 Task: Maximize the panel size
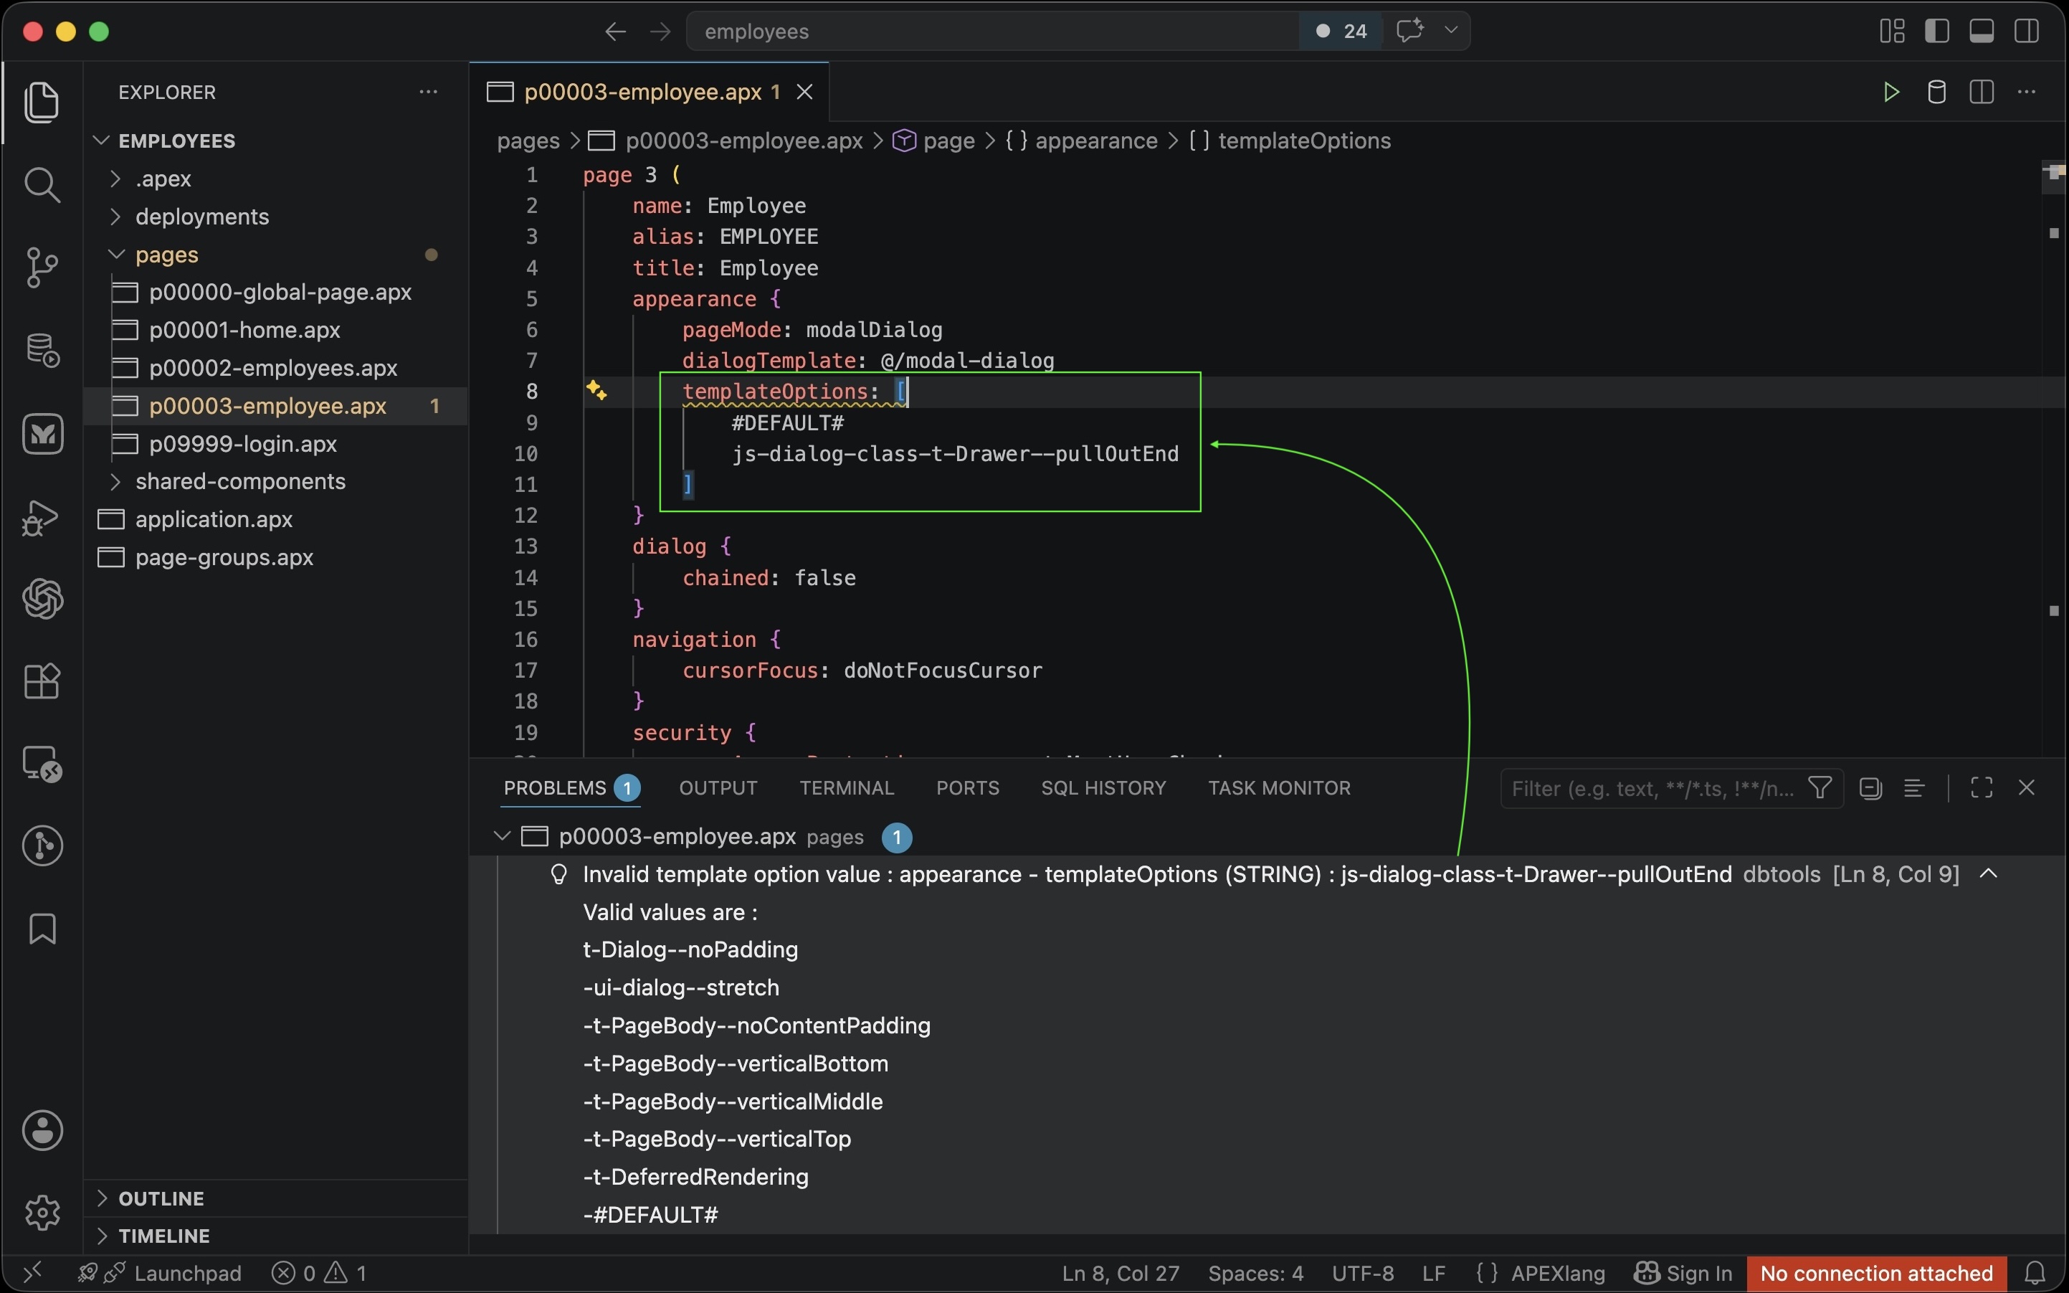click(x=1982, y=788)
